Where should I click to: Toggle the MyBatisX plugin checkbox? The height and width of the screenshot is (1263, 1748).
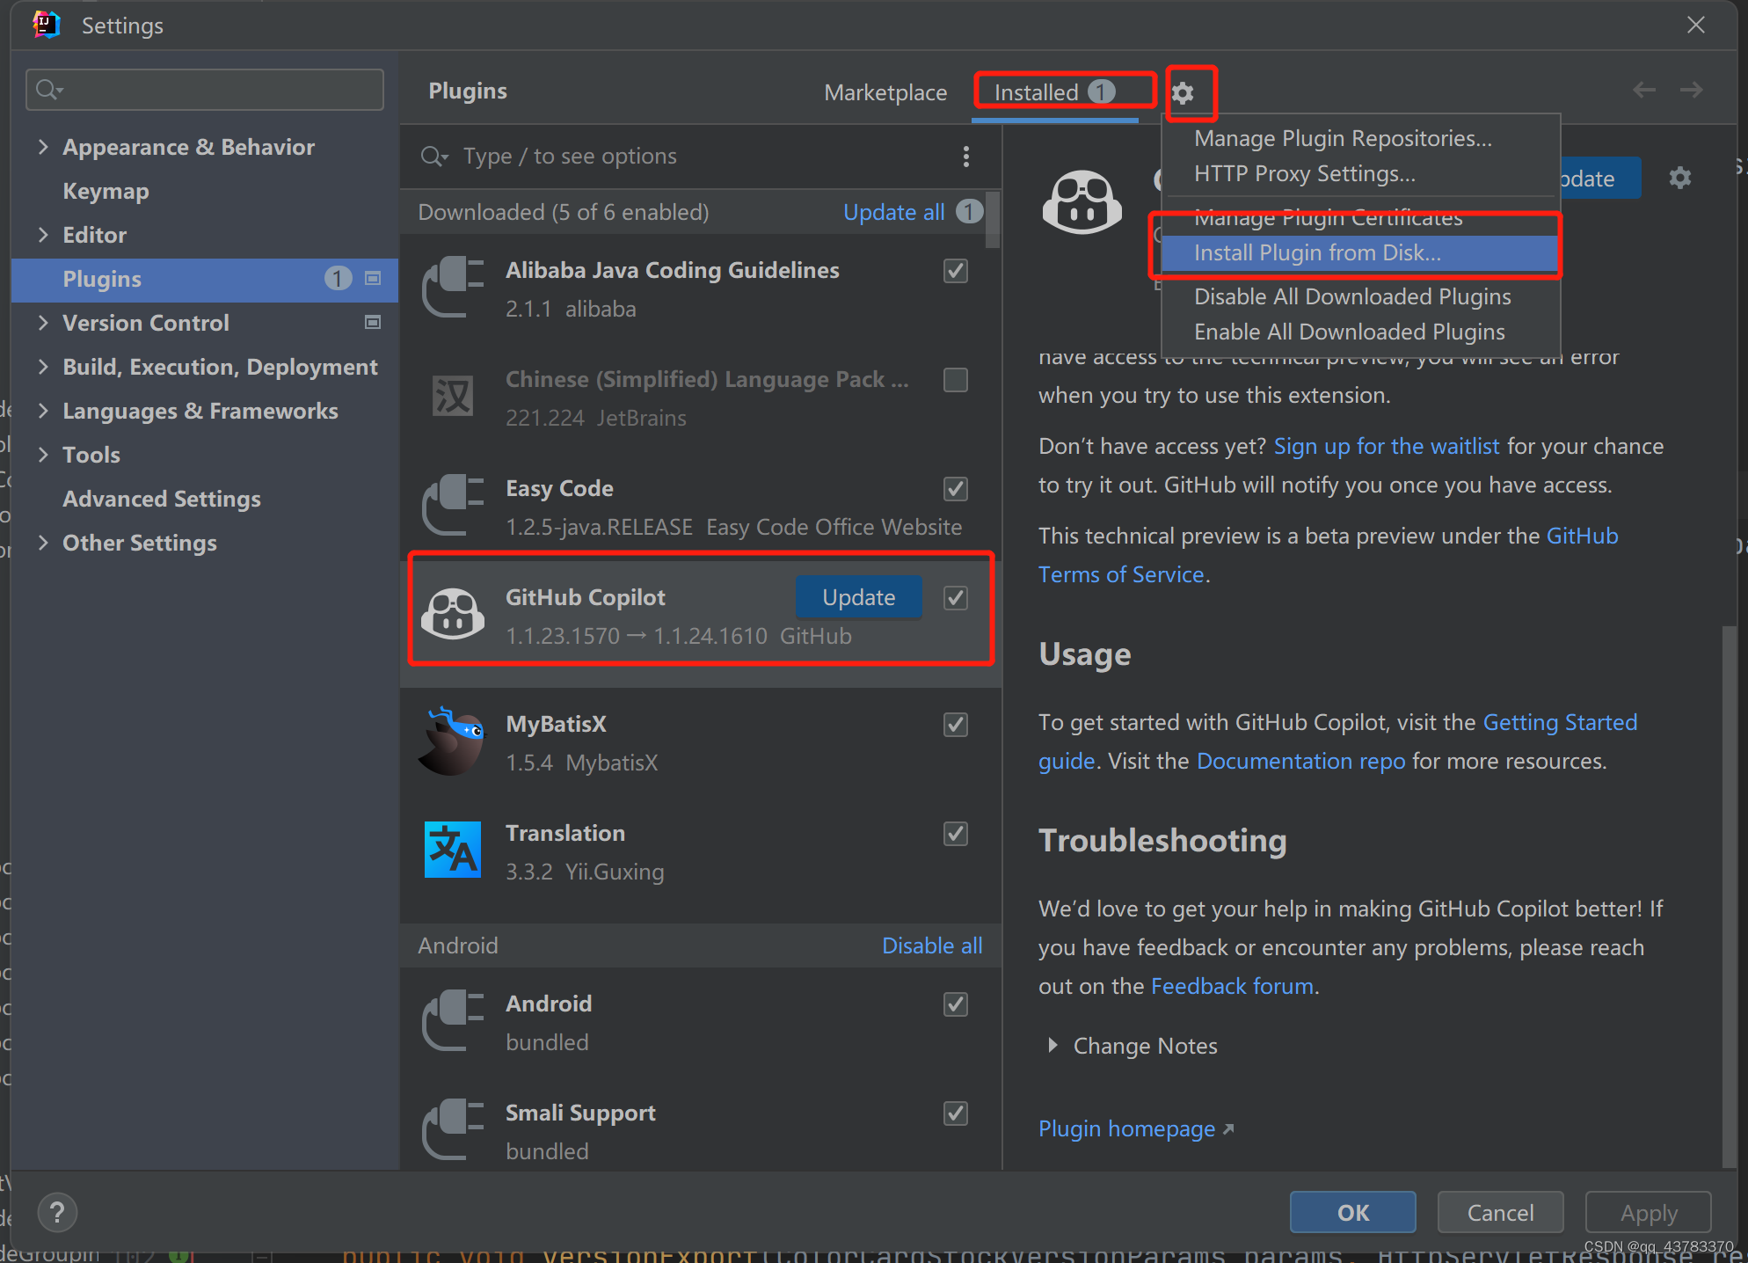click(x=955, y=725)
